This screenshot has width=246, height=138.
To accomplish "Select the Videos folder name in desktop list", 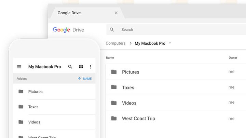I will coord(129,103).
